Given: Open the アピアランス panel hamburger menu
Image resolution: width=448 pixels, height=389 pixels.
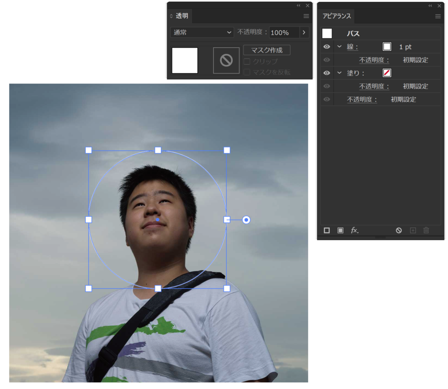Looking at the screenshot, I should 437,16.
